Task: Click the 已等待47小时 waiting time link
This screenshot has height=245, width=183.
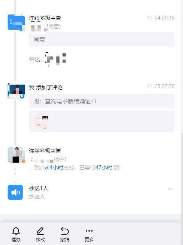Action: [96, 168]
